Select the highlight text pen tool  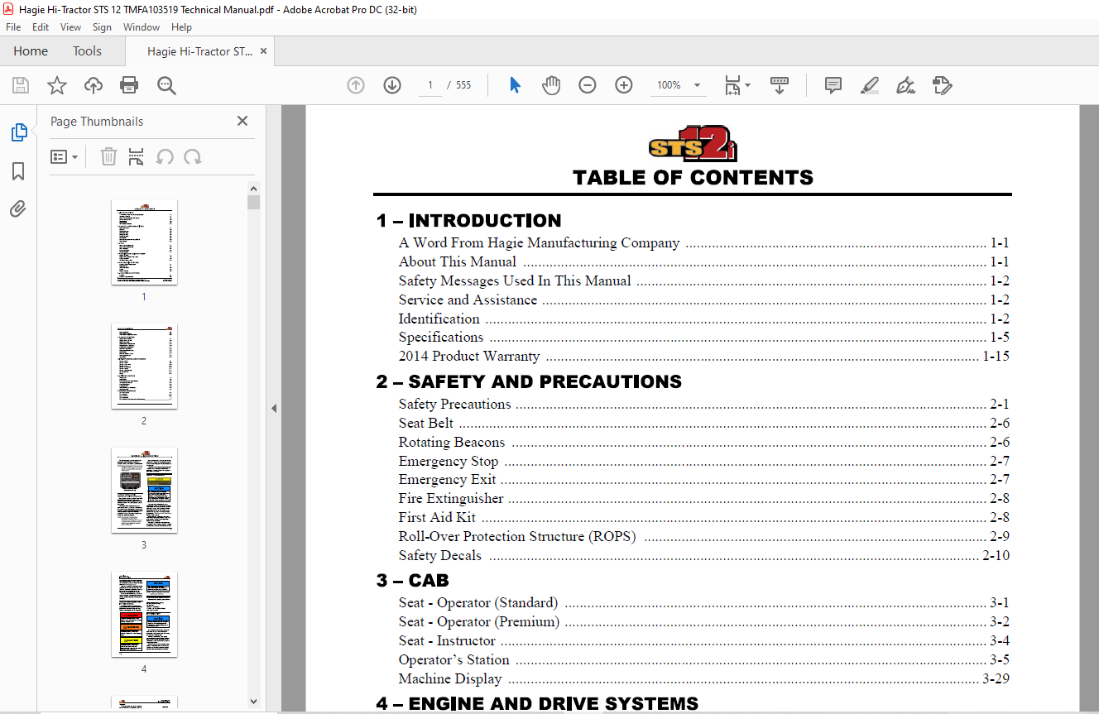point(870,85)
